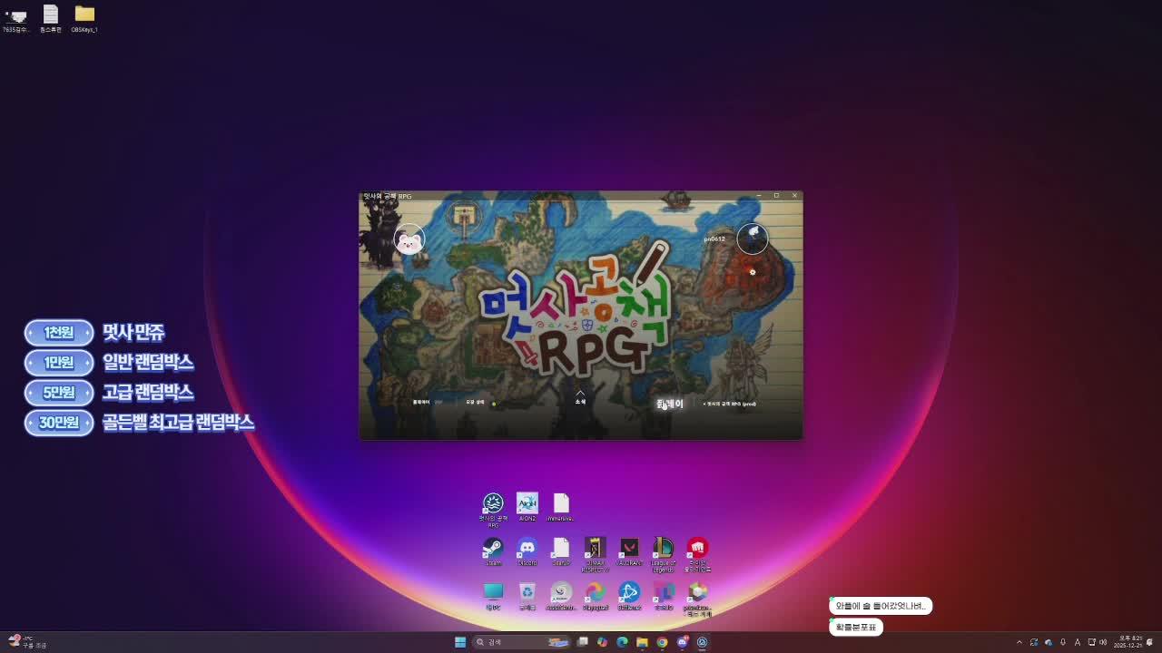
Task: Launch DJMAX RESPECT V
Action: (x=596, y=549)
